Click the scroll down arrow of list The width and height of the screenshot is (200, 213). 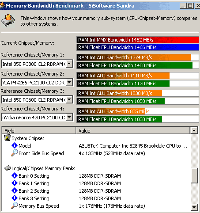(194, 207)
